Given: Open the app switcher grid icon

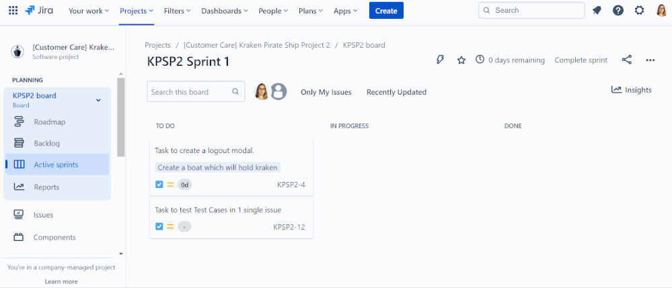Looking at the screenshot, I should (13, 11).
